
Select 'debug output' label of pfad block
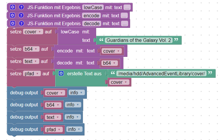[x=24, y=129]
